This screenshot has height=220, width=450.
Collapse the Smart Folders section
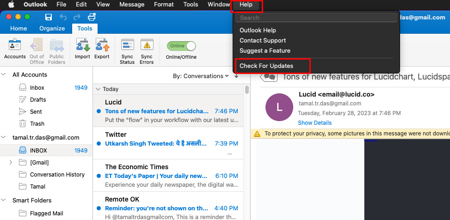pyautogui.click(x=3, y=200)
